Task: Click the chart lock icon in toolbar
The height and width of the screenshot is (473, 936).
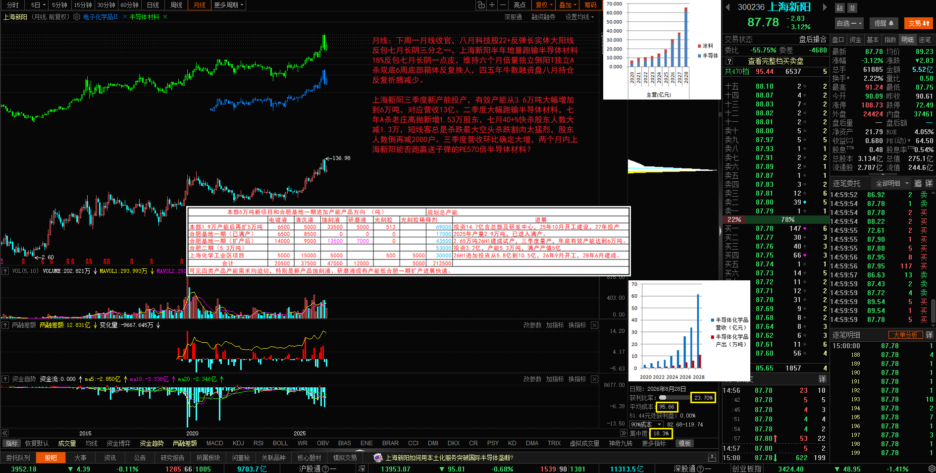Action: [x=481, y=5]
